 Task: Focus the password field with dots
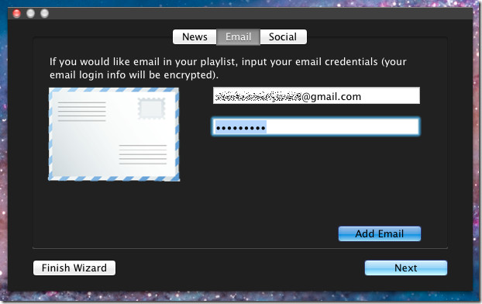pyautogui.click(x=315, y=126)
